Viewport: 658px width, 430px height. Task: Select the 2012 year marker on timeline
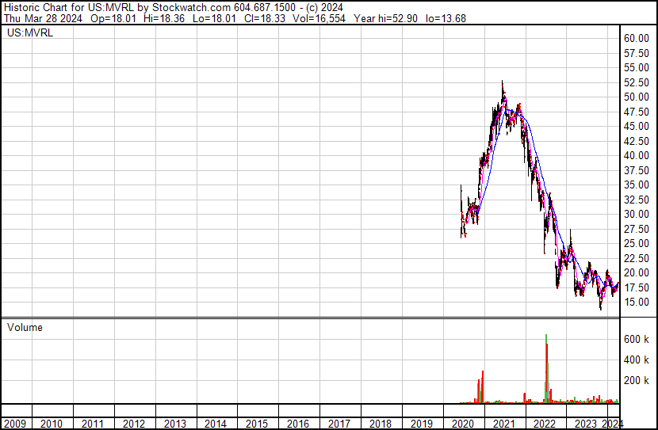[x=133, y=424]
